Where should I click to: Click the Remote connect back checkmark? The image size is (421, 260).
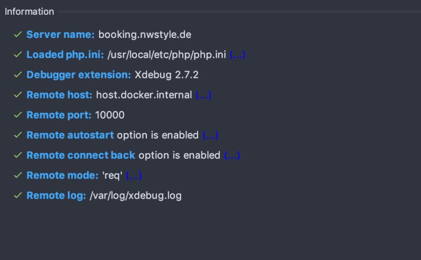pos(18,155)
